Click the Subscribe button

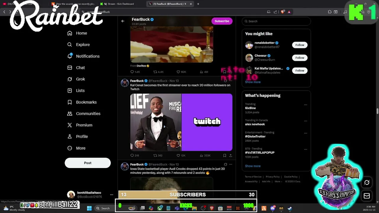click(222, 21)
